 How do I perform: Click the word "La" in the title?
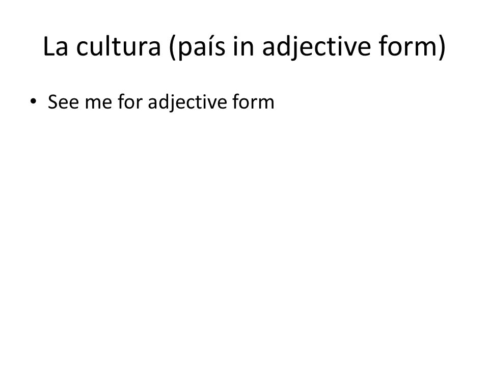(x=56, y=47)
